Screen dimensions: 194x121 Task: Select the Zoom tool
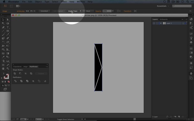tap(8, 69)
